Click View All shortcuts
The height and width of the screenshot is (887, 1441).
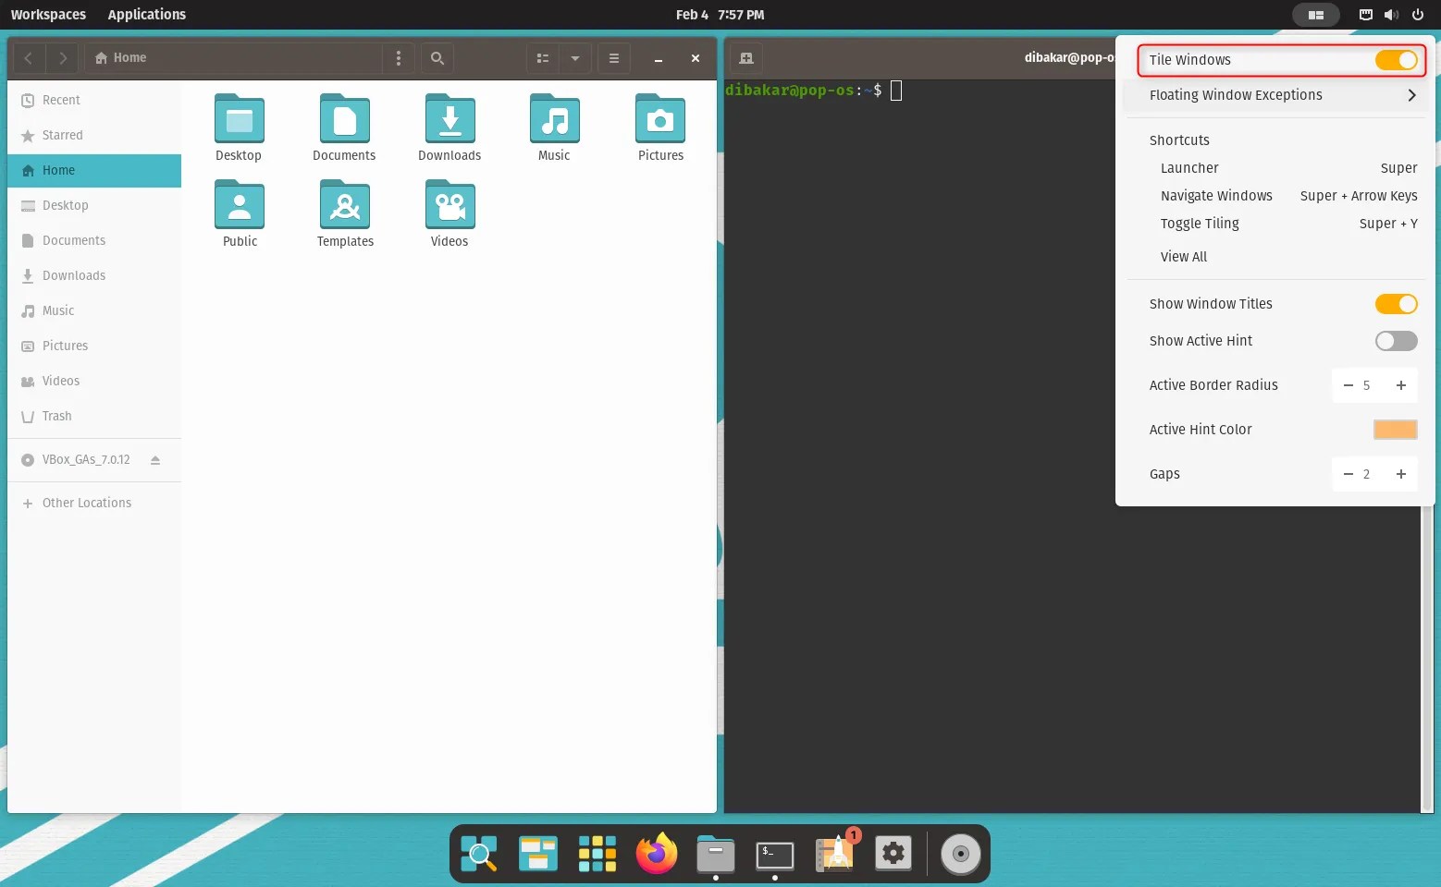pos(1183,256)
